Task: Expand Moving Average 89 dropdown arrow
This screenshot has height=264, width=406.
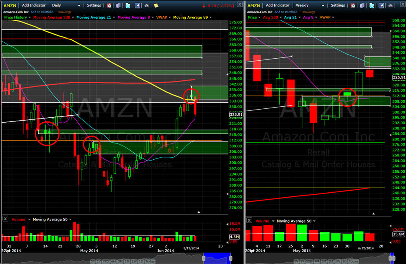Action: [211, 18]
